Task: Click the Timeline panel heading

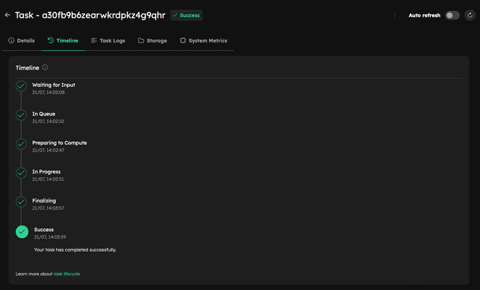Action: (27, 68)
